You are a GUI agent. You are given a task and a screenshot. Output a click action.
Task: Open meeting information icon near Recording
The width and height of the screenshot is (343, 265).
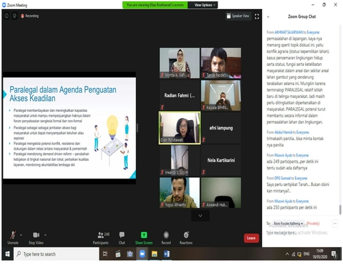7,16
